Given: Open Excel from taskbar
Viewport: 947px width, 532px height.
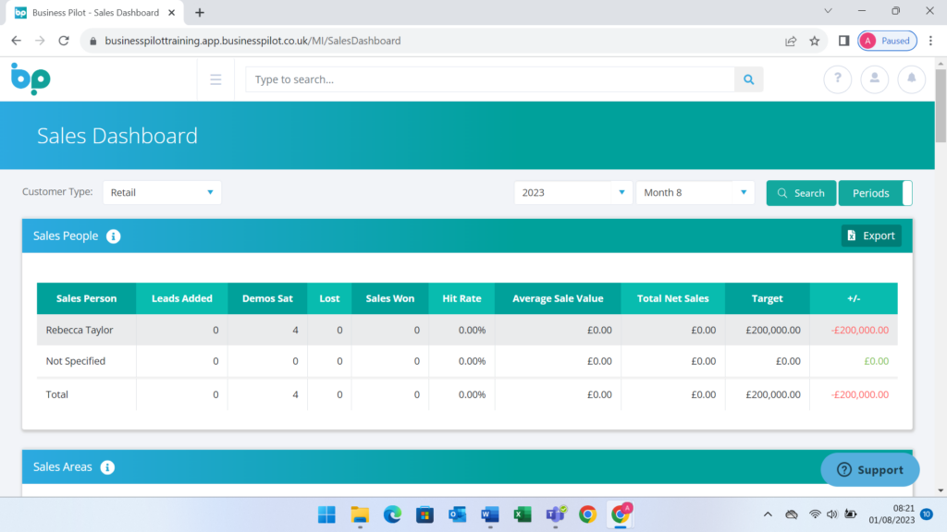Looking at the screenshot, I should click(523, 514).
